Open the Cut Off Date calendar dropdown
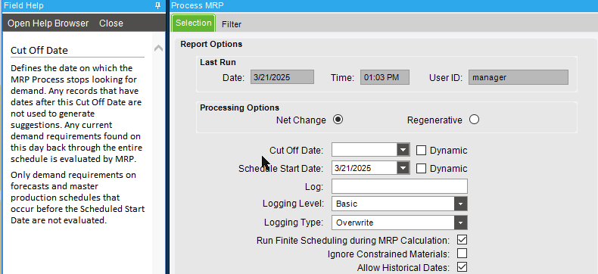The height and width of the screenshot is (274, 598). pyautogui.click(x=403, y=150)
